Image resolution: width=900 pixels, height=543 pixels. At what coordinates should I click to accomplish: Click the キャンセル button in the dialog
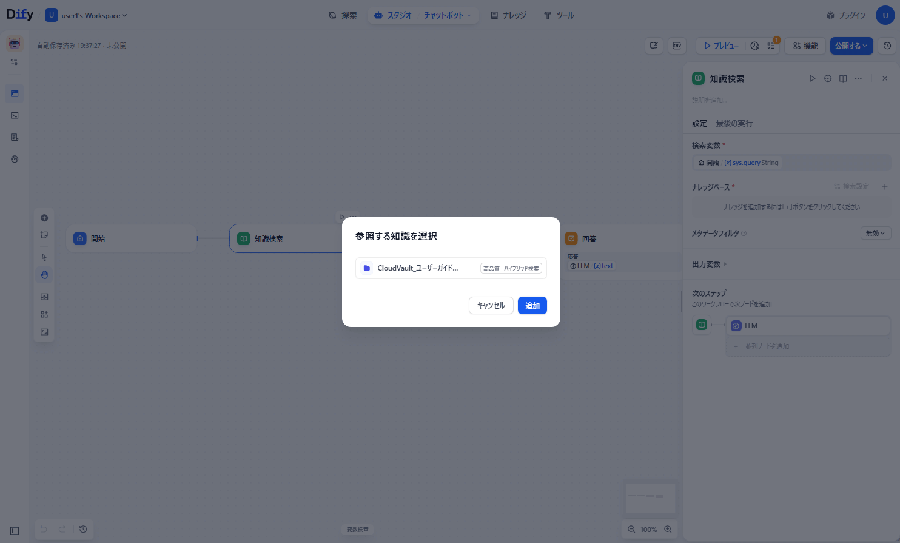pos(491,306)
